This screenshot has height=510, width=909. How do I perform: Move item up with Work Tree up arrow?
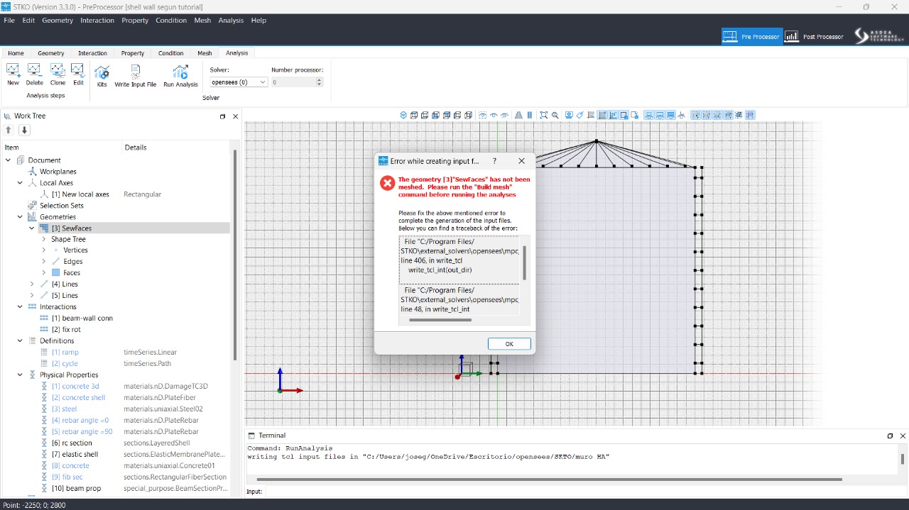(9, 130)
